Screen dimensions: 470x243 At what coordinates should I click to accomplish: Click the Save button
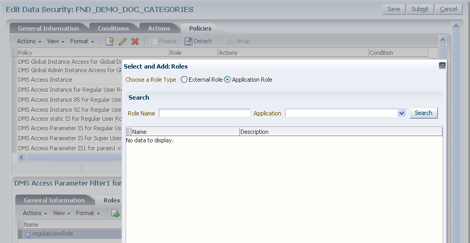click(393, 9)
